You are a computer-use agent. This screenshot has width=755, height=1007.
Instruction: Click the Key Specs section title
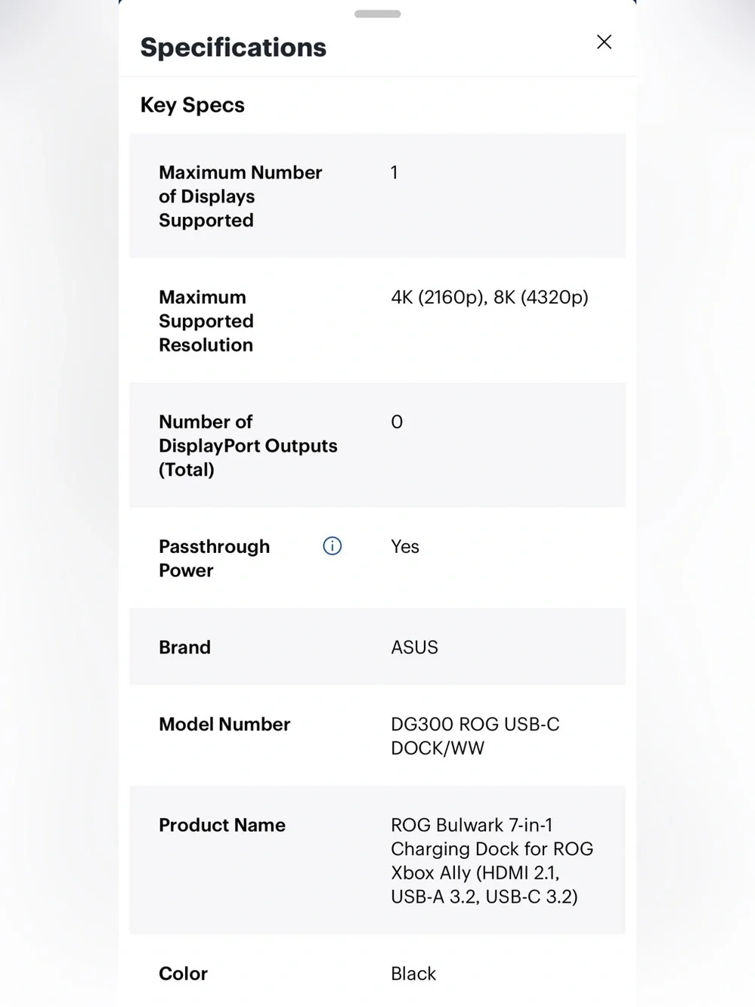pos(193,105)
